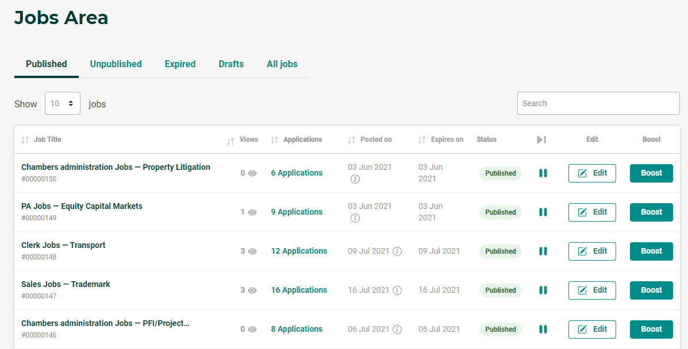Click the views eye icon for job #00000150
688x349 pixels.
click(x=252, y=173)
